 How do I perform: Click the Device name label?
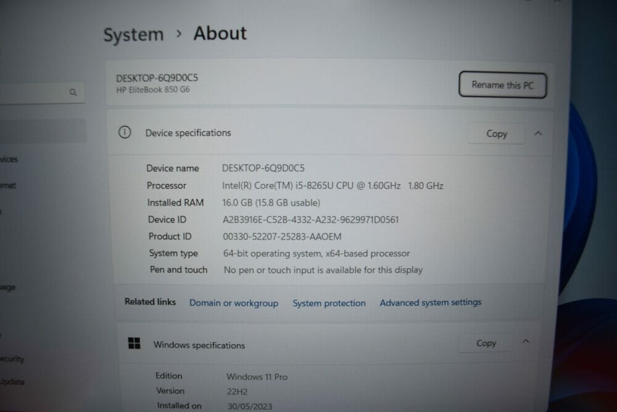pyautogui.click(x=172, y=168)
